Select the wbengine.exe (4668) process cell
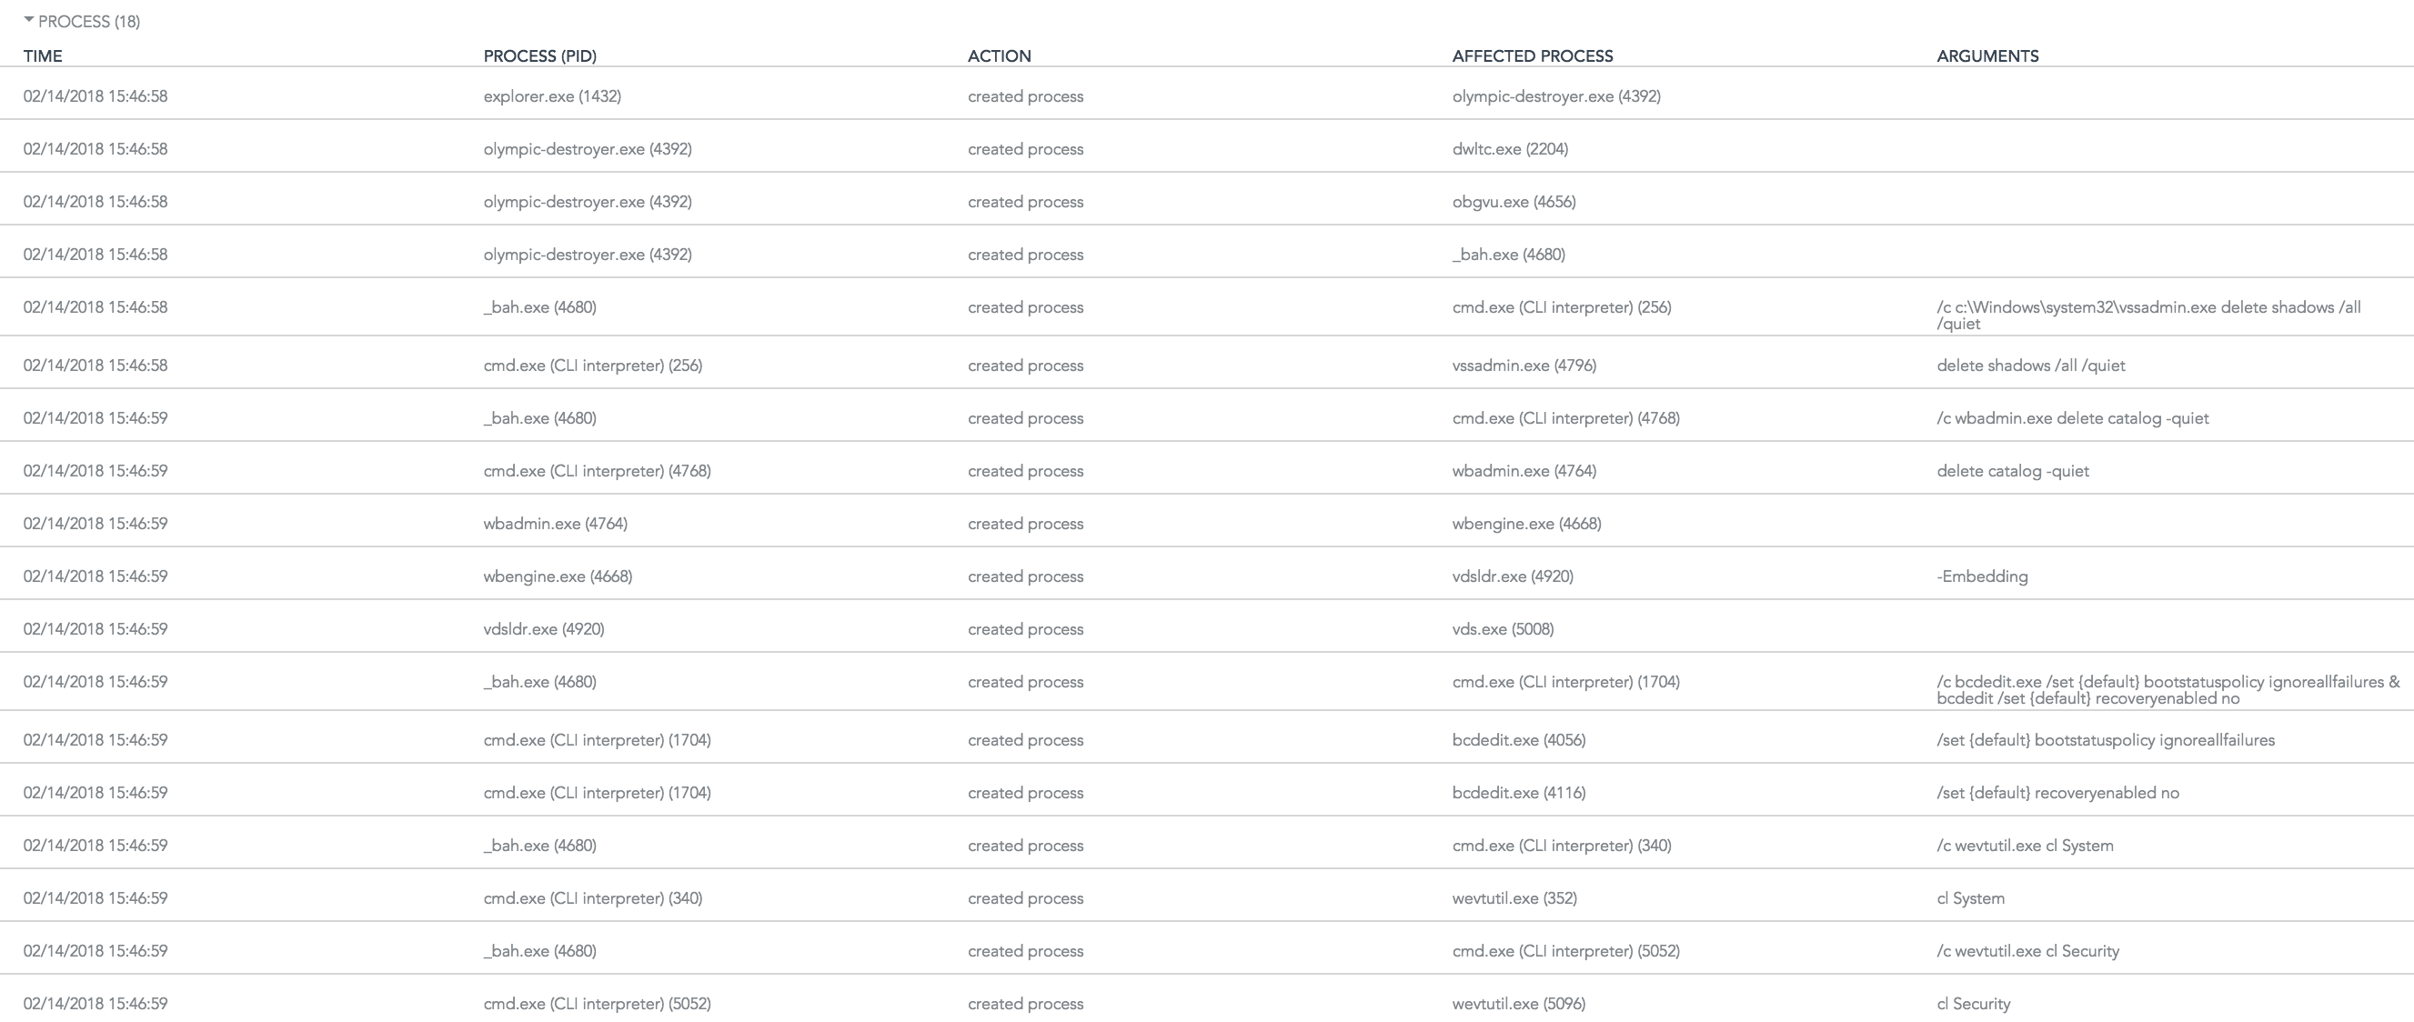 [x=558, y=577]
